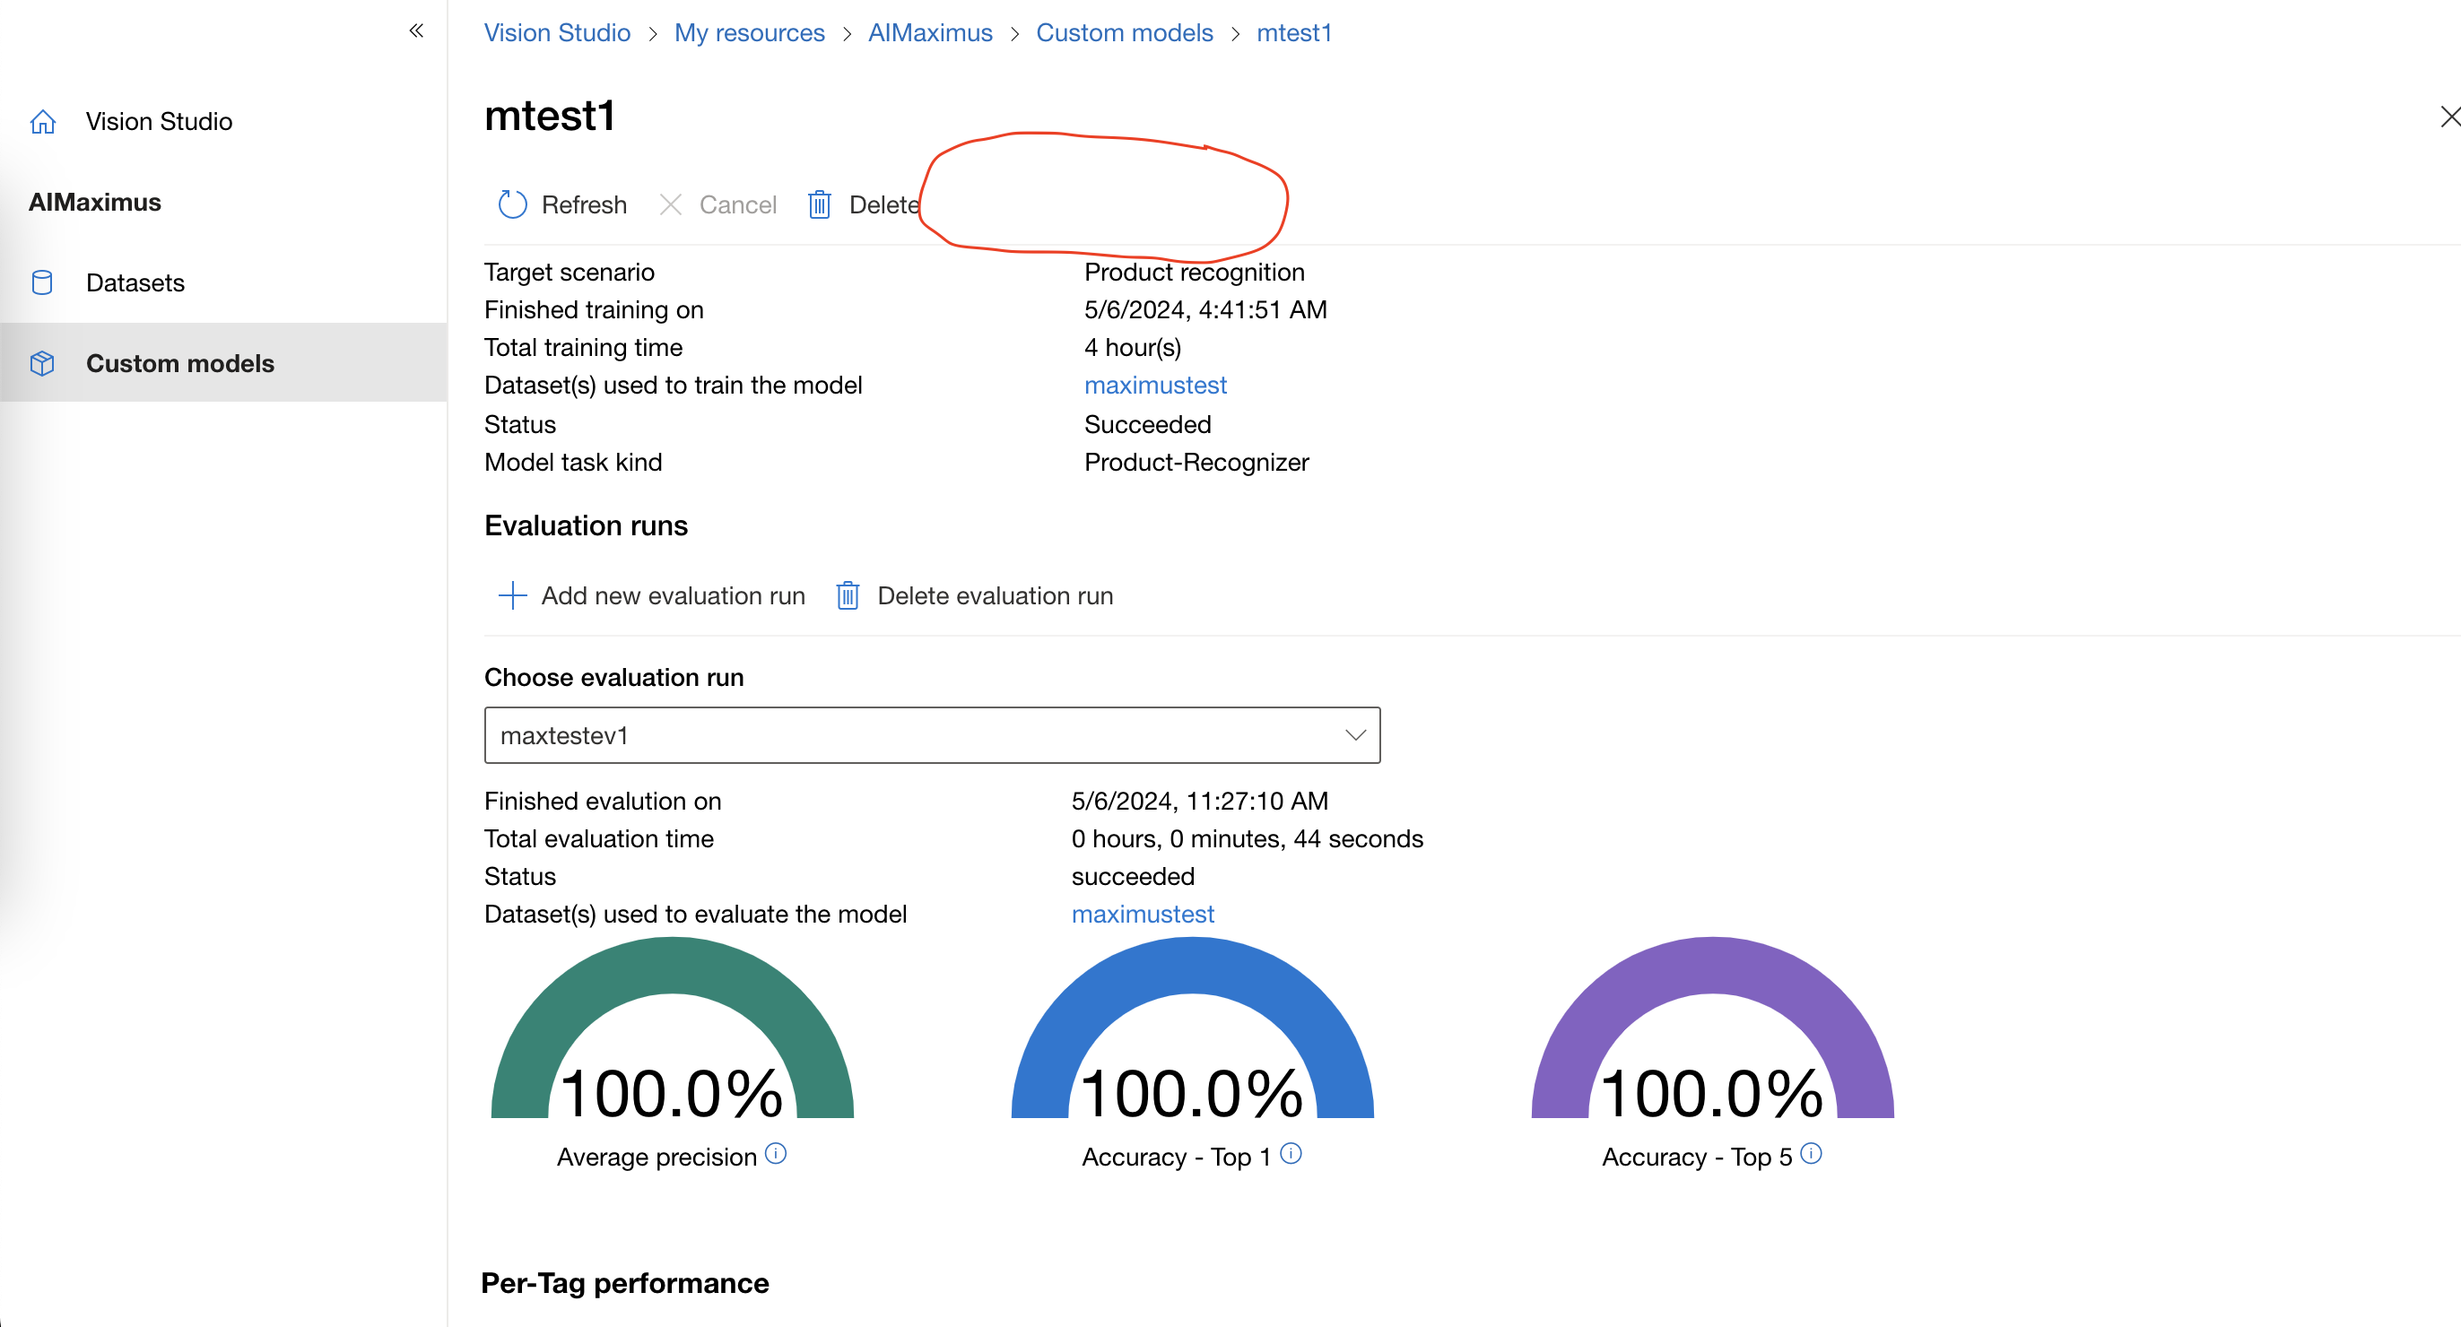Click the 0 hours, 0 minutes, 44 seconds value
Image resolution: width=2461 pixels, height=1327 pixels.
tap(1248, 839)
